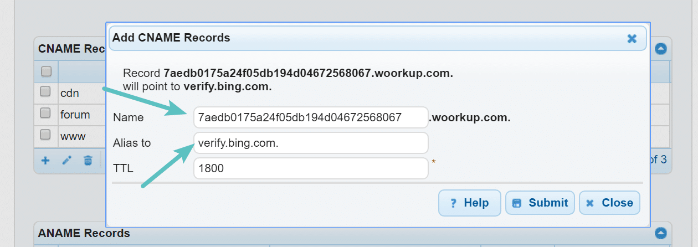Open the Help button
Image resolution: width=698 pixels, height=247 pixels.
point(470,203)
